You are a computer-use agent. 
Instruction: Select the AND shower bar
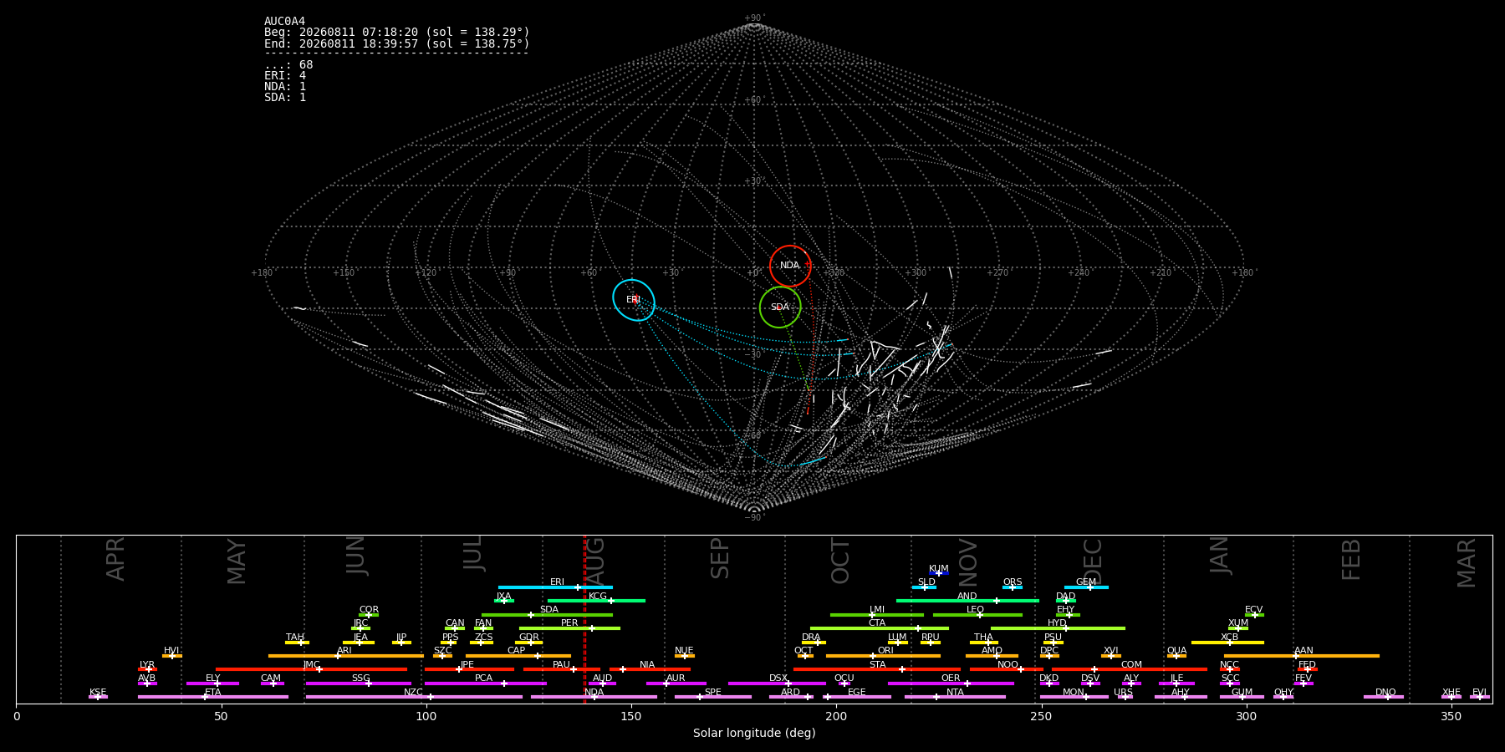(x=967, y=601)
